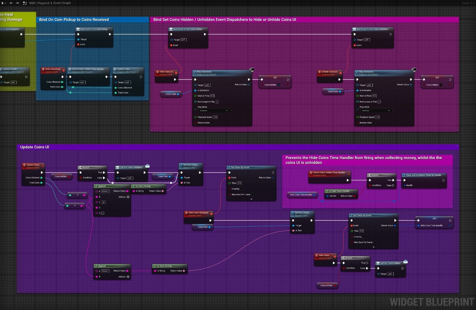Select the Event Graph breadcrumb item
This screenshot has height=310, width=476.
pyautogui.click(x=62, y=3)
